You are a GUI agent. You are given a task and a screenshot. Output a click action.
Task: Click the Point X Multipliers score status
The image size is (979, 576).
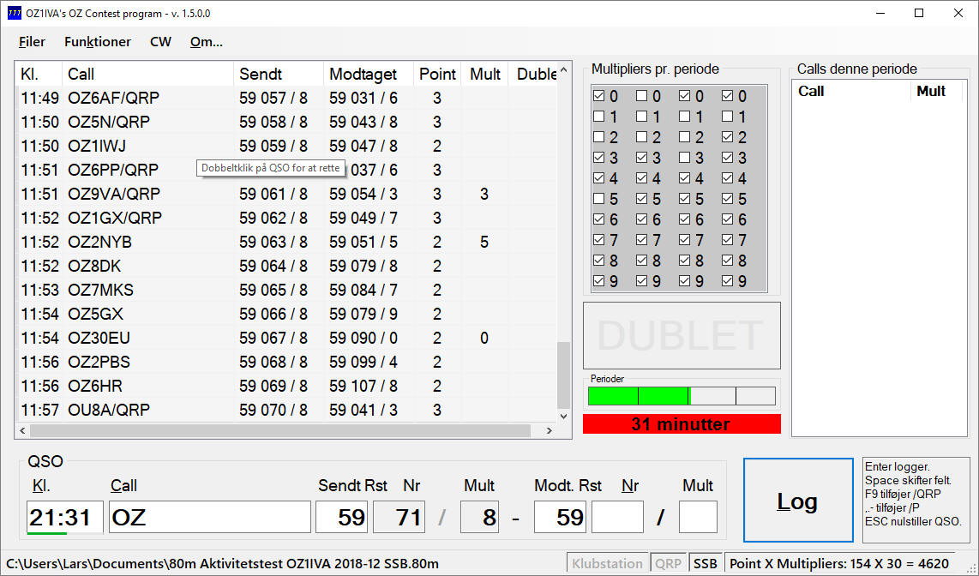pyautogui.click(x=839, y=563)
